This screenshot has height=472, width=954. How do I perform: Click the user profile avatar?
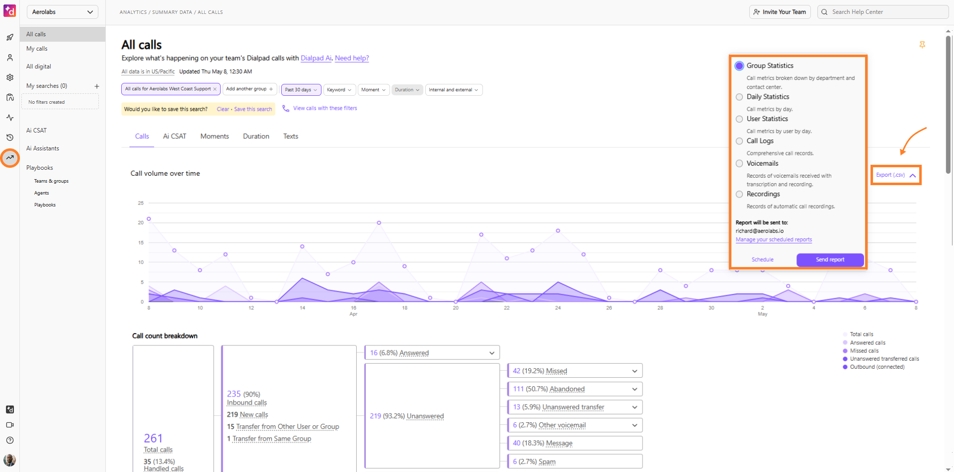coord(10,460)
